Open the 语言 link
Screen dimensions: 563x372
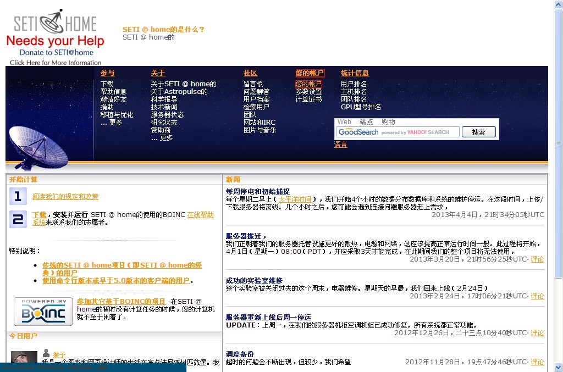click(340, 145)
